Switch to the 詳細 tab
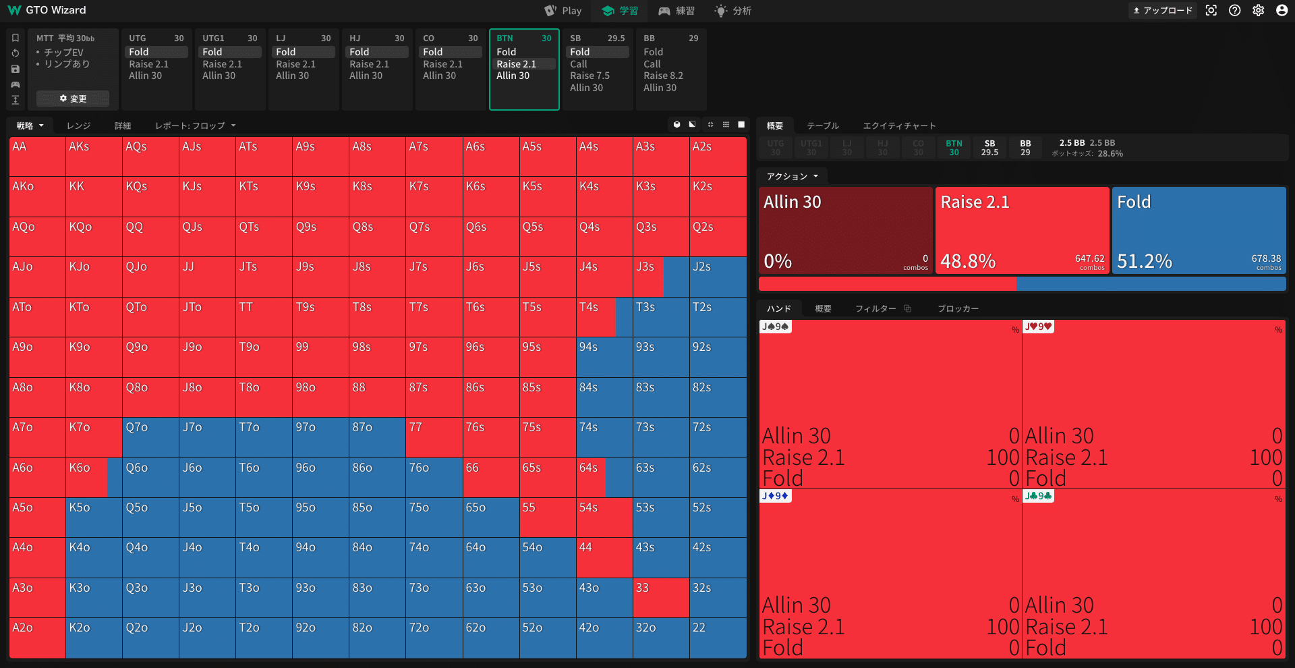This screenshot has width=1295, height=668. [x=123, y=126]
